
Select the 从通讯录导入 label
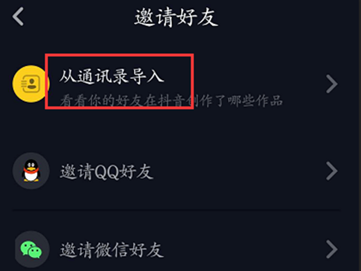point(112,76)
